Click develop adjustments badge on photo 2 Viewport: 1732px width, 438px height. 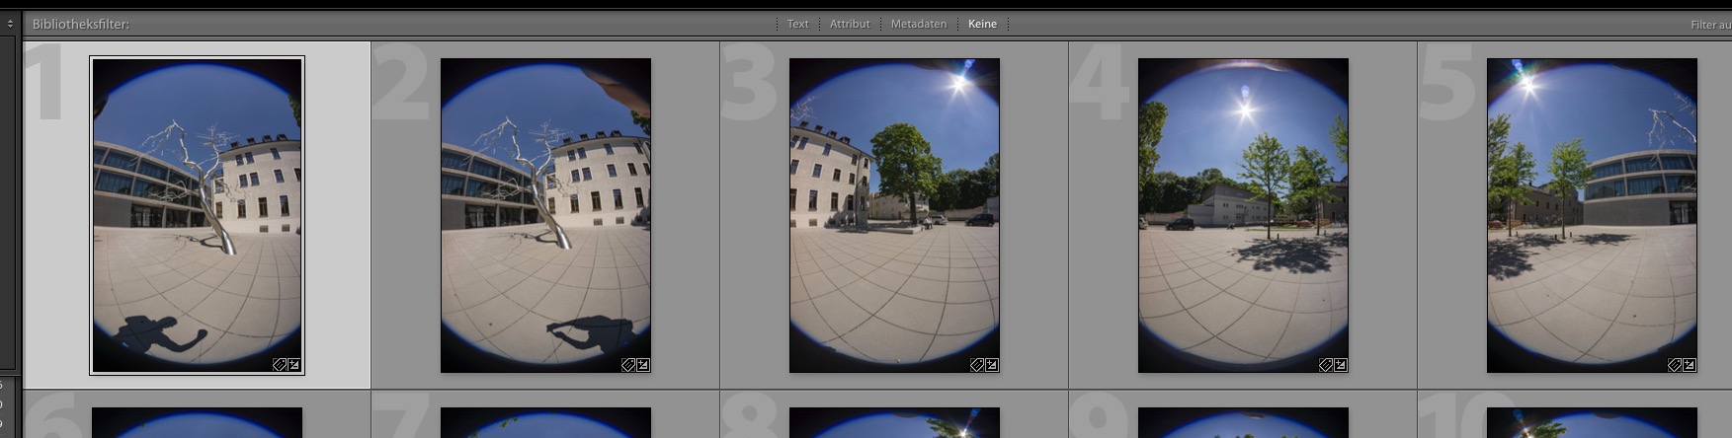[643, 365]
